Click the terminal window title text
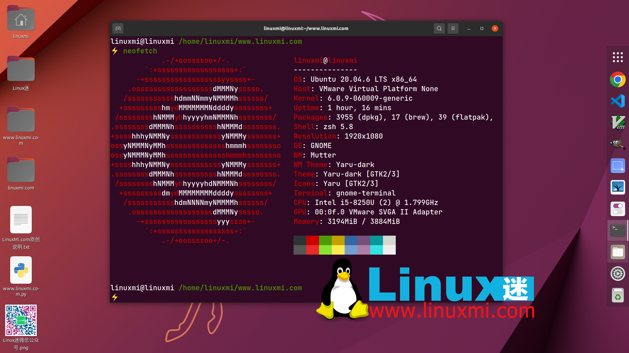The image size is (629, 353). pyautogui.click(x=306, y=28)
